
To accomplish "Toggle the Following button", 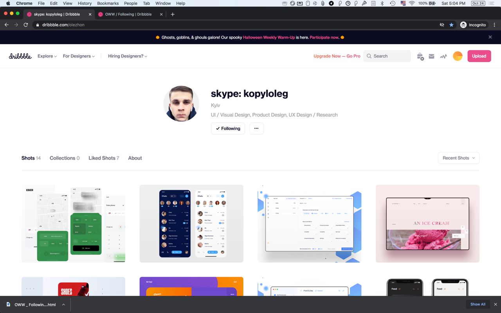I will coord(228,128).
